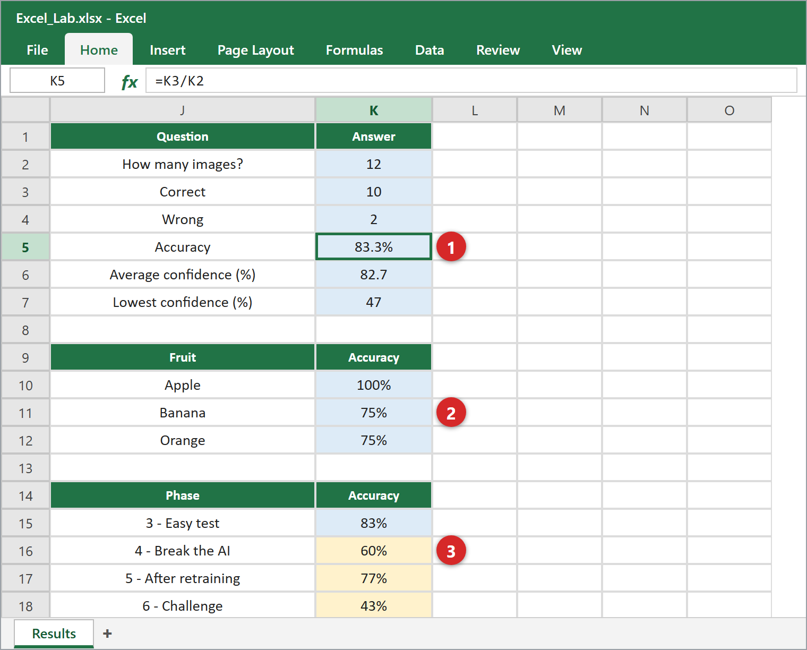This screenshot has width=807, height=650.
Task: Select the Apple accuracy cell showing 100%
Action: click(x=374, y=385)
